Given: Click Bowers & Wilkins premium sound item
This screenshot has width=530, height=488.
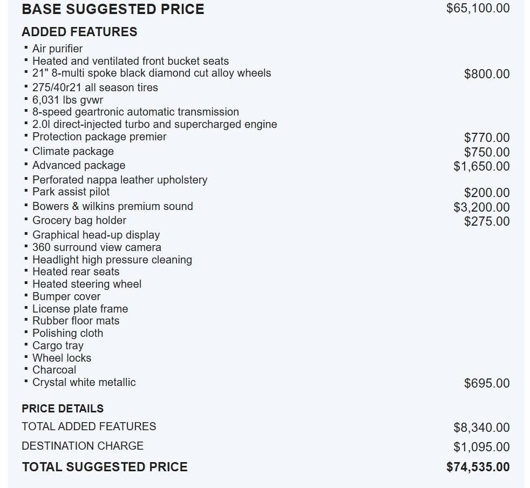Looking at the screenshot, I should coord(112,206).
